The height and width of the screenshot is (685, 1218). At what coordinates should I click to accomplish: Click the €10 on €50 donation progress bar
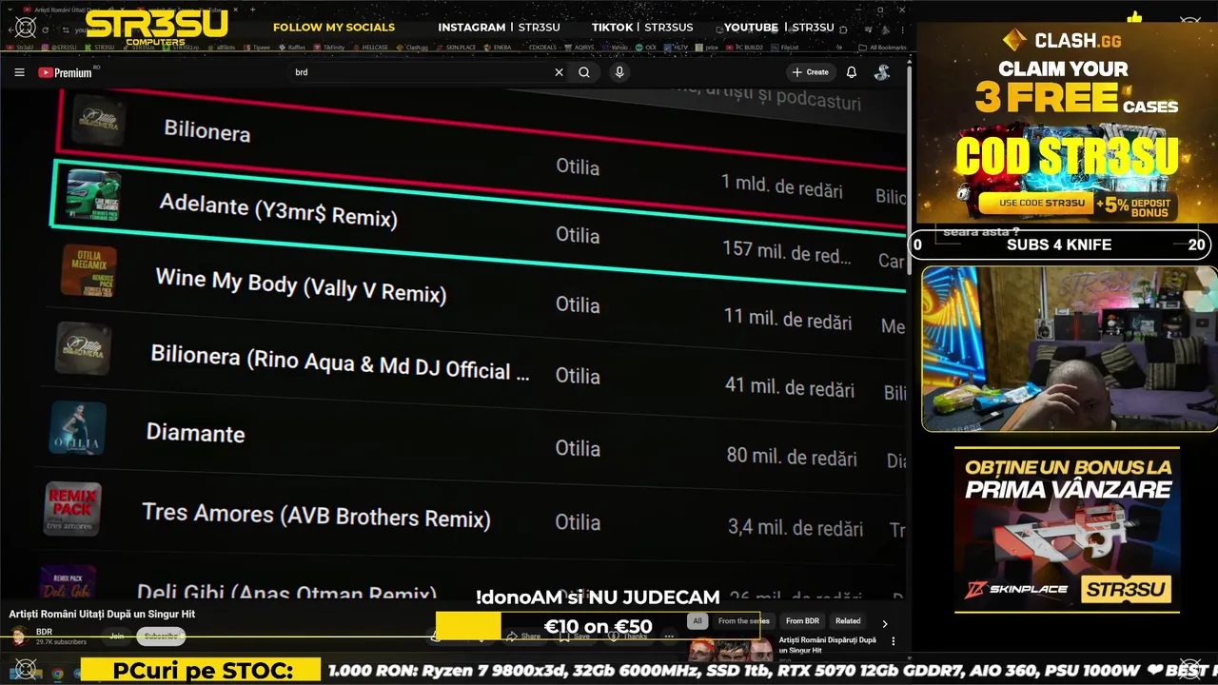(598, 626)
